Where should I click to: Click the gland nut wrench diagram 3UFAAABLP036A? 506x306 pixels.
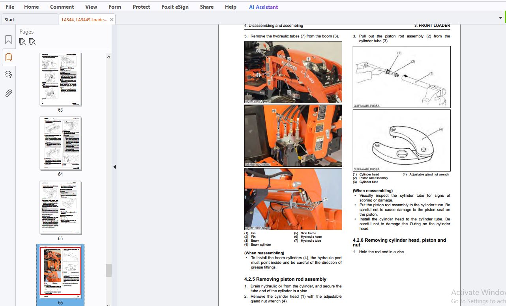click(401, 140)
